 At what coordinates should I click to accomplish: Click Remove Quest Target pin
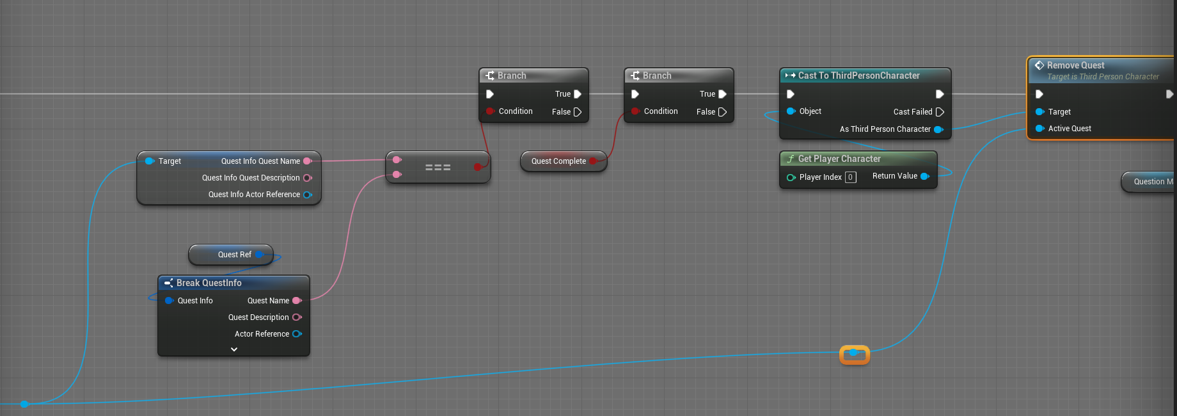(x=1039, y=111)
